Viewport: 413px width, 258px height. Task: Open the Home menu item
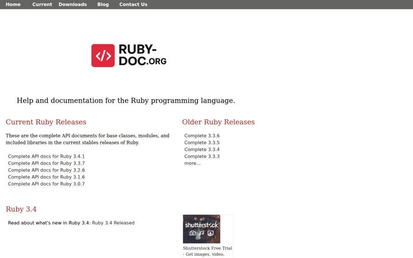coord(13,5)
